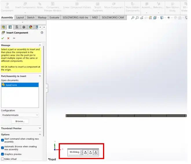Confirm Insert Component with green checkmark
This screenshot has height=164, width=191.
point(3,38)
